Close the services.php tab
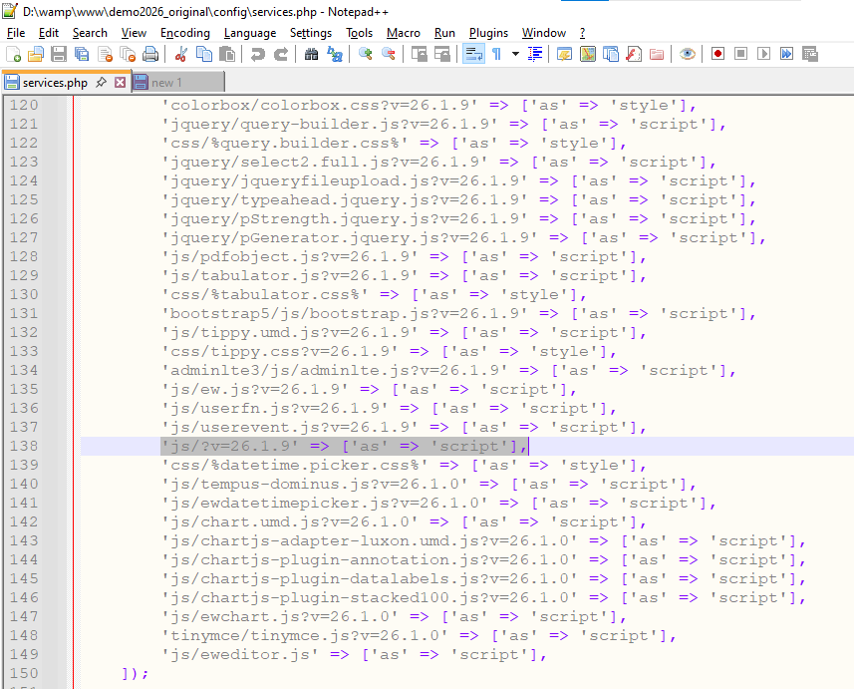This screenshot has width=854, height=689. (121, 82)
